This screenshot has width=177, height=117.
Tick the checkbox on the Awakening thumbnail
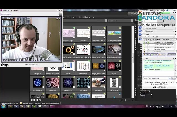tap(89, 37)
